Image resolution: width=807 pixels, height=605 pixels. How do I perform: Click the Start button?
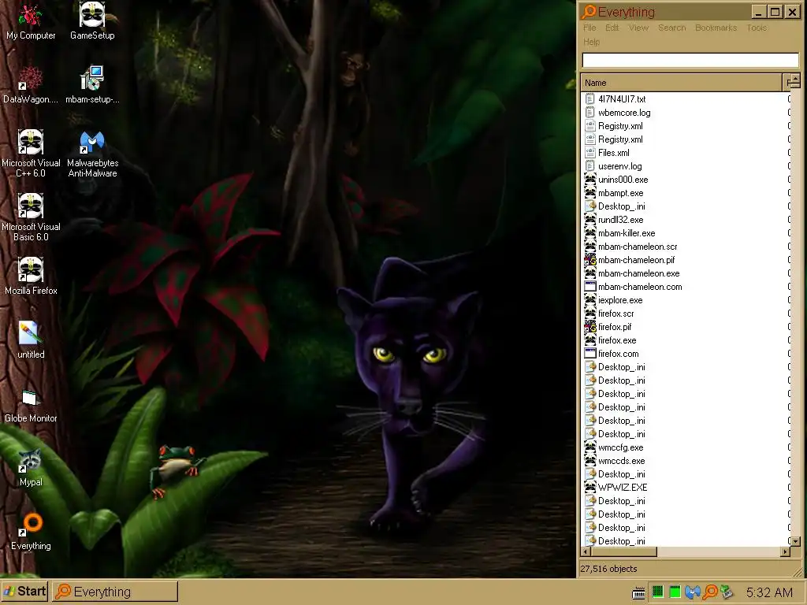(x=24, y=592)
